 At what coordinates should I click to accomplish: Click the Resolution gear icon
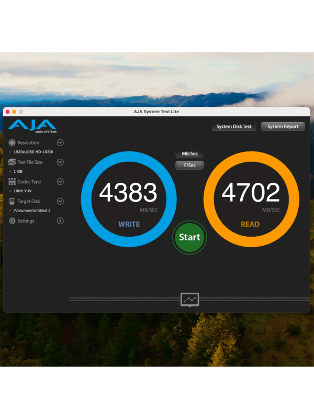tap(12, 142)
